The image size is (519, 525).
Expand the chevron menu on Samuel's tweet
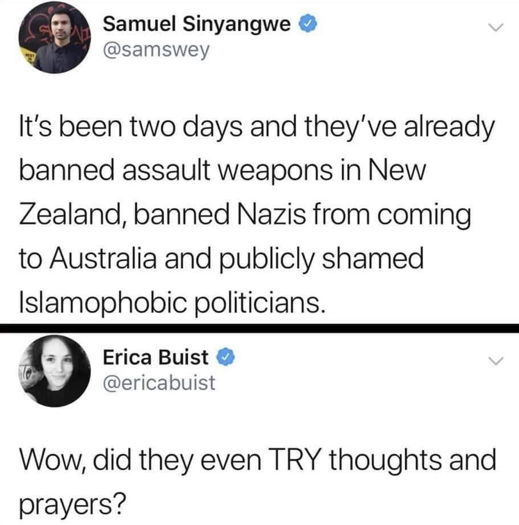pos(495,27)
